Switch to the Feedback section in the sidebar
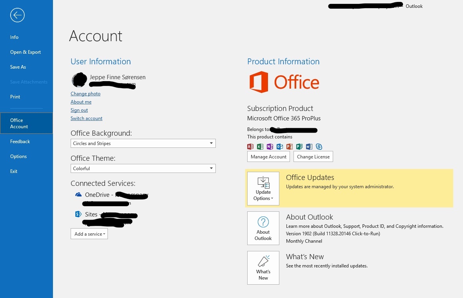The height and width of the screenshot is (298, 463). click(20, 141)
